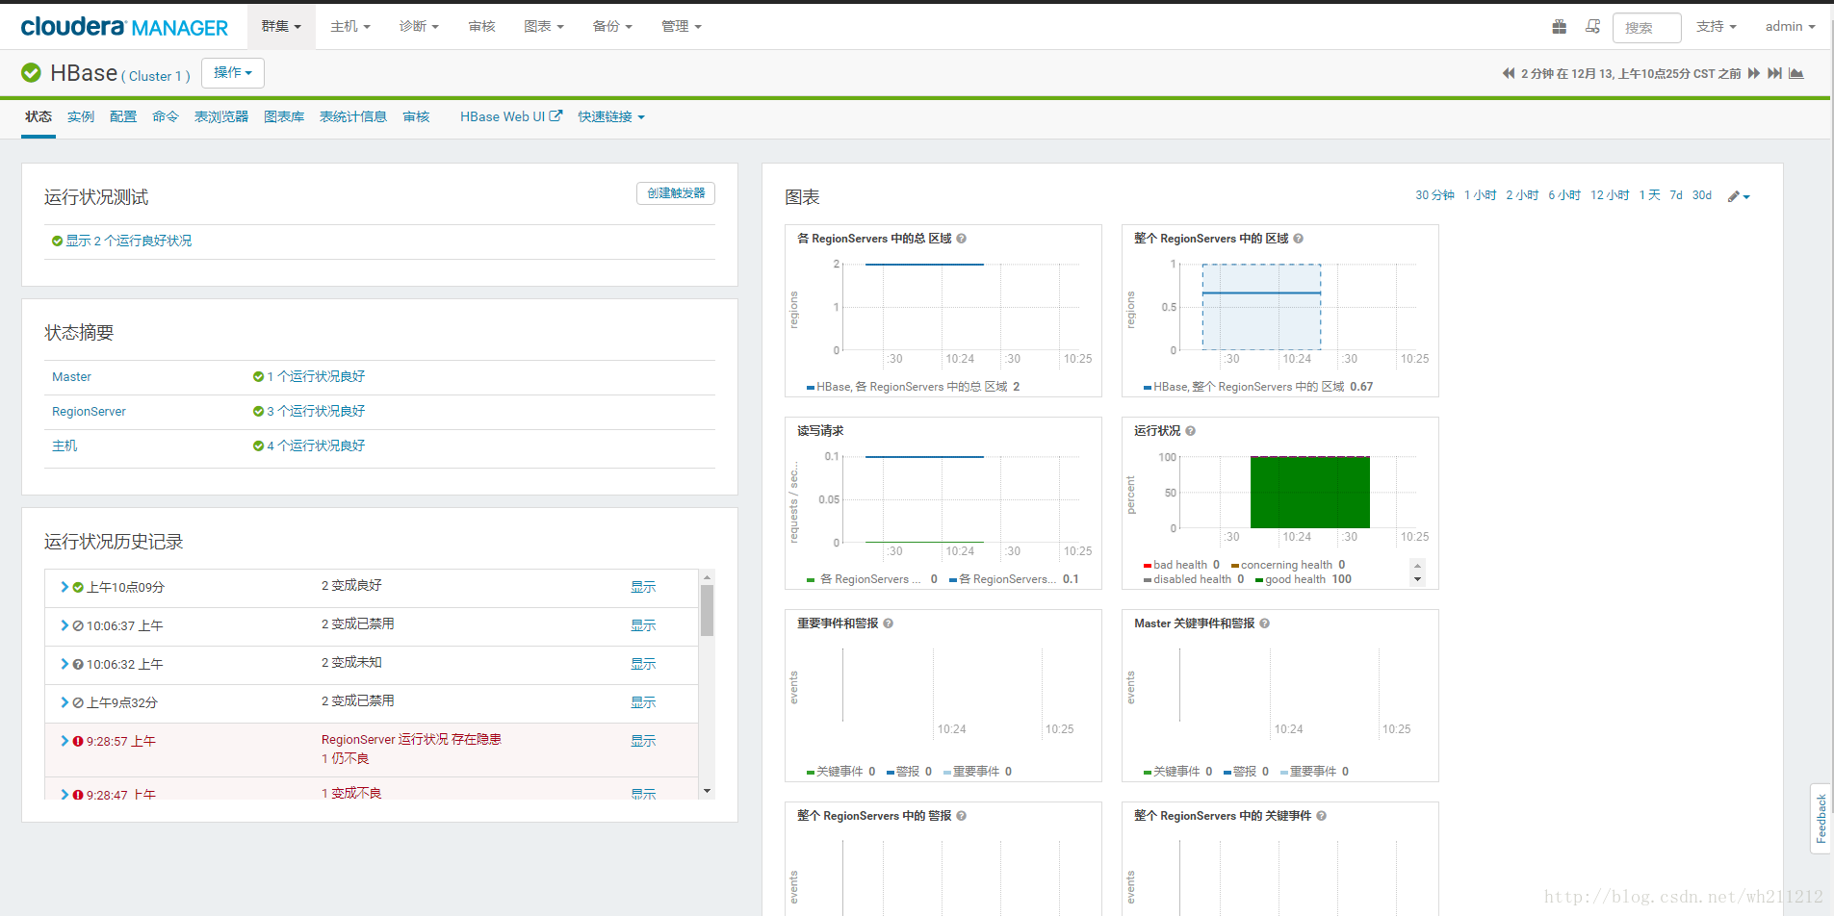Open the 诊断 dropdown menu
Viewport: 1834px width, 916px height.
tap(419, 27)
